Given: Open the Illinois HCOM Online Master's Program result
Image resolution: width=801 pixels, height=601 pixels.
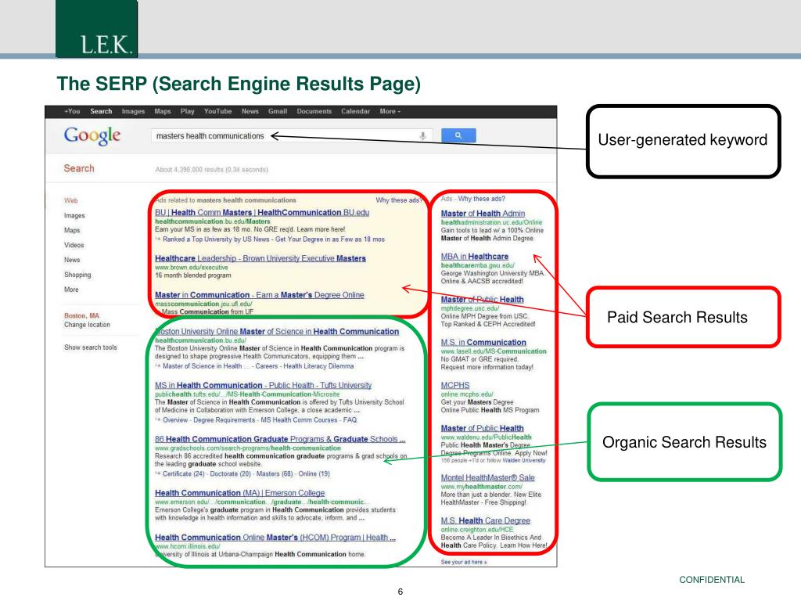Looking at the screenshot, I should point(275,538).
